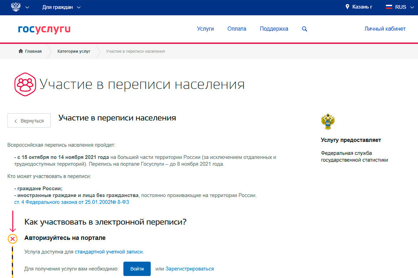Open the "Оплата" menu item
The height and width of the screenshot is (278, 418).
(237, 29)
